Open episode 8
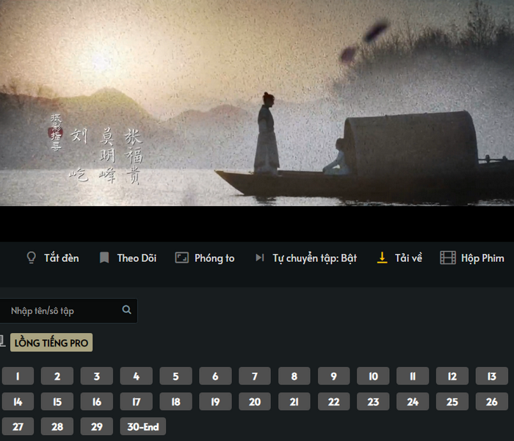Image resolution: width=514 pixels, height=441 pixels. click(x=294, y=376)
